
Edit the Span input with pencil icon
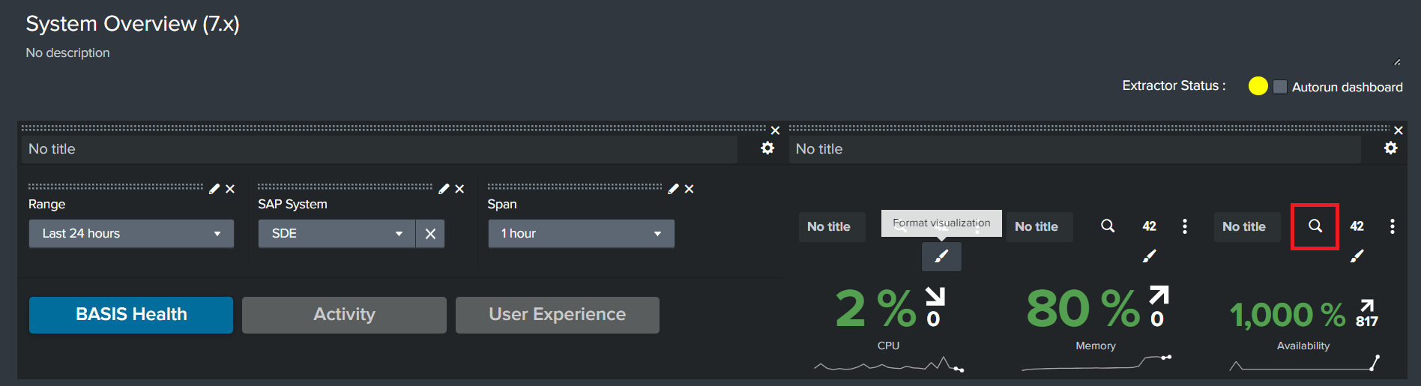click(673, 189)
